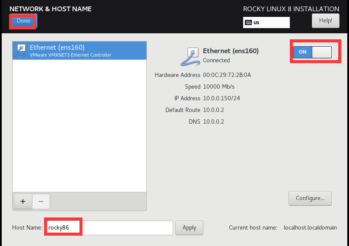Click the Host Name input field
This screenshot has width=349, height=246.
pyautogui.click(x=108, y=228)
